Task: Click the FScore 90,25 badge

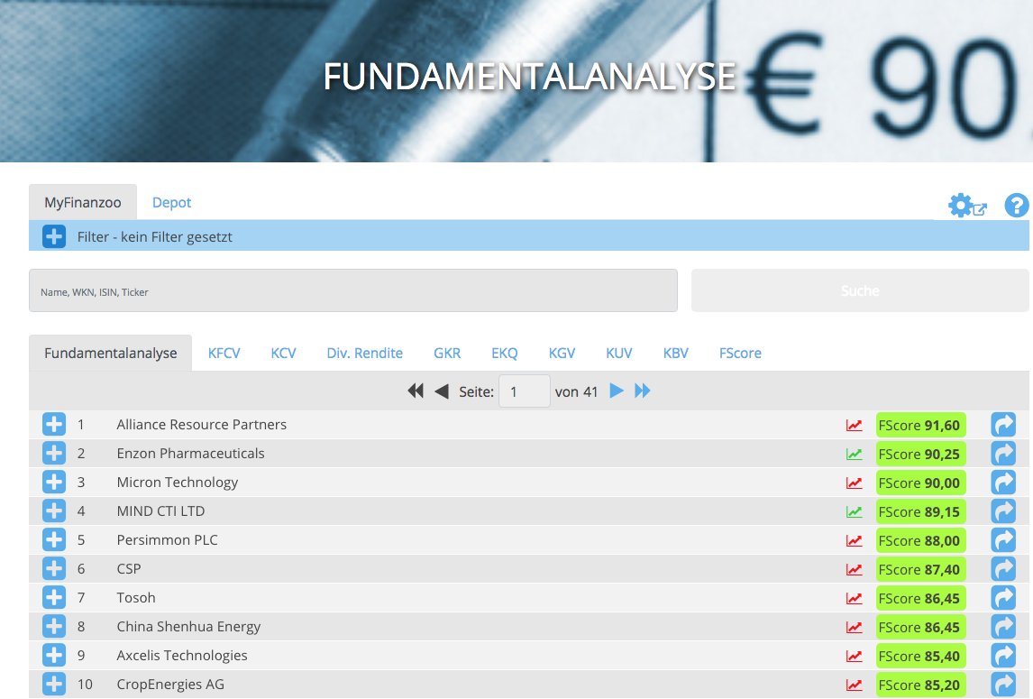Action: tap(920, 454)
